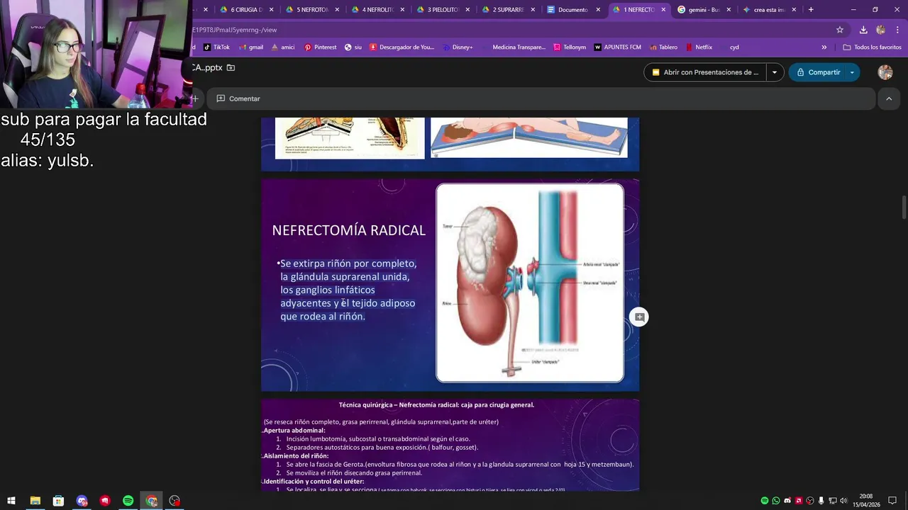Click the WhatsApp tray icon
Screen dimensions: 908x510
[x=775, y=501]
